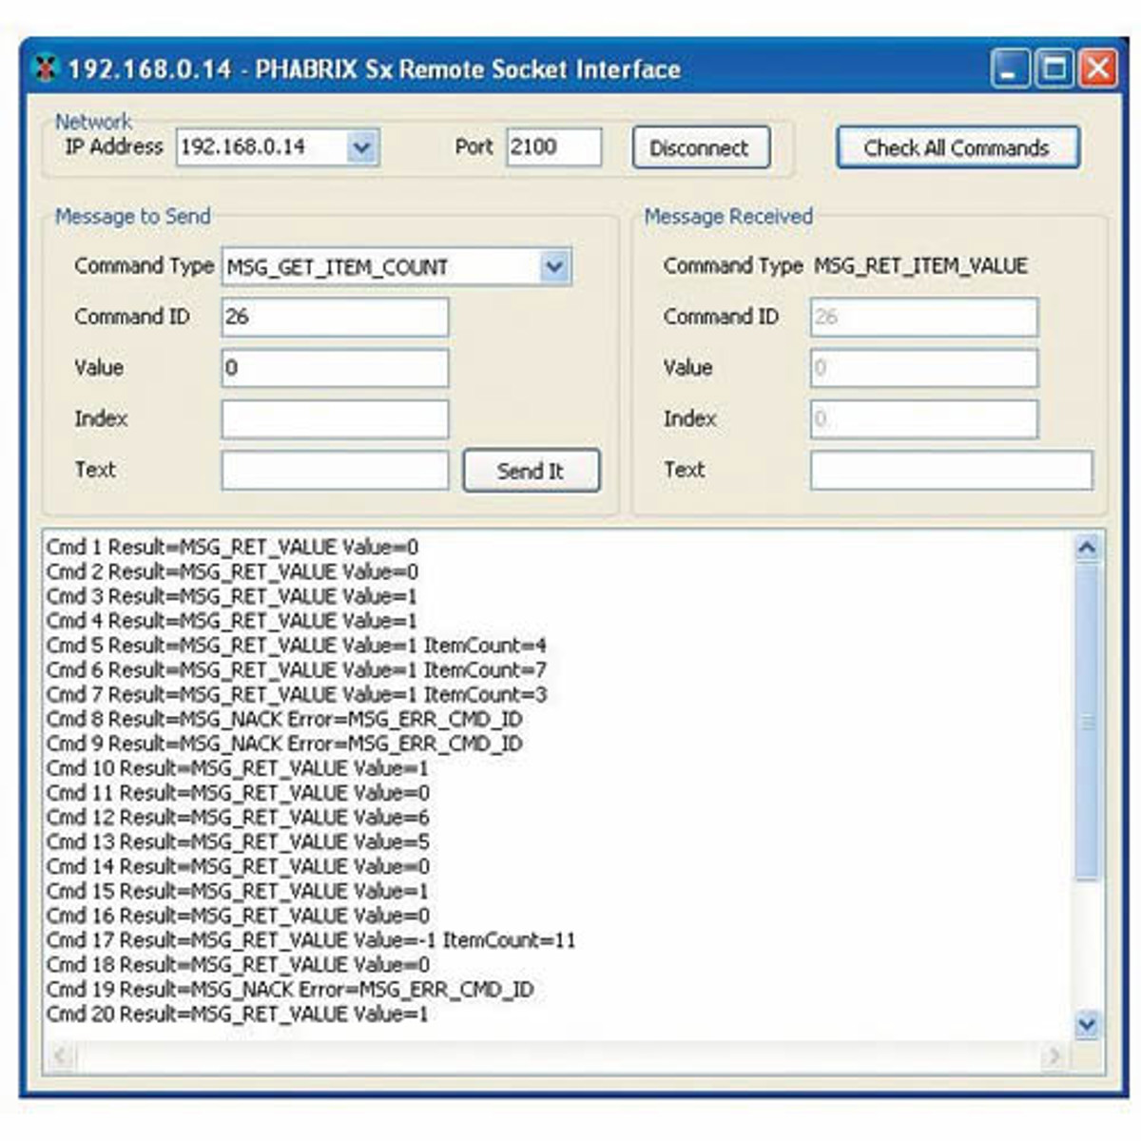Viewport: 1141px width, 1141px height.
Task: Select log line 'Cmd 12 Result=MSG_RET_VALUE Value=6'
Action: point(238,818)
